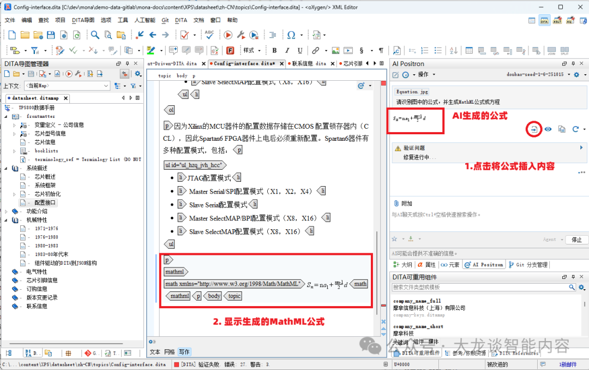
Task: Switch to 属性 side panel tab
Action: [426, 265]
